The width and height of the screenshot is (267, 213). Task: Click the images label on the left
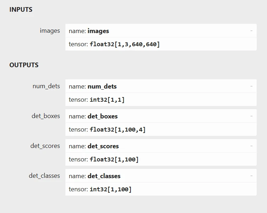[x=50, y=31]
